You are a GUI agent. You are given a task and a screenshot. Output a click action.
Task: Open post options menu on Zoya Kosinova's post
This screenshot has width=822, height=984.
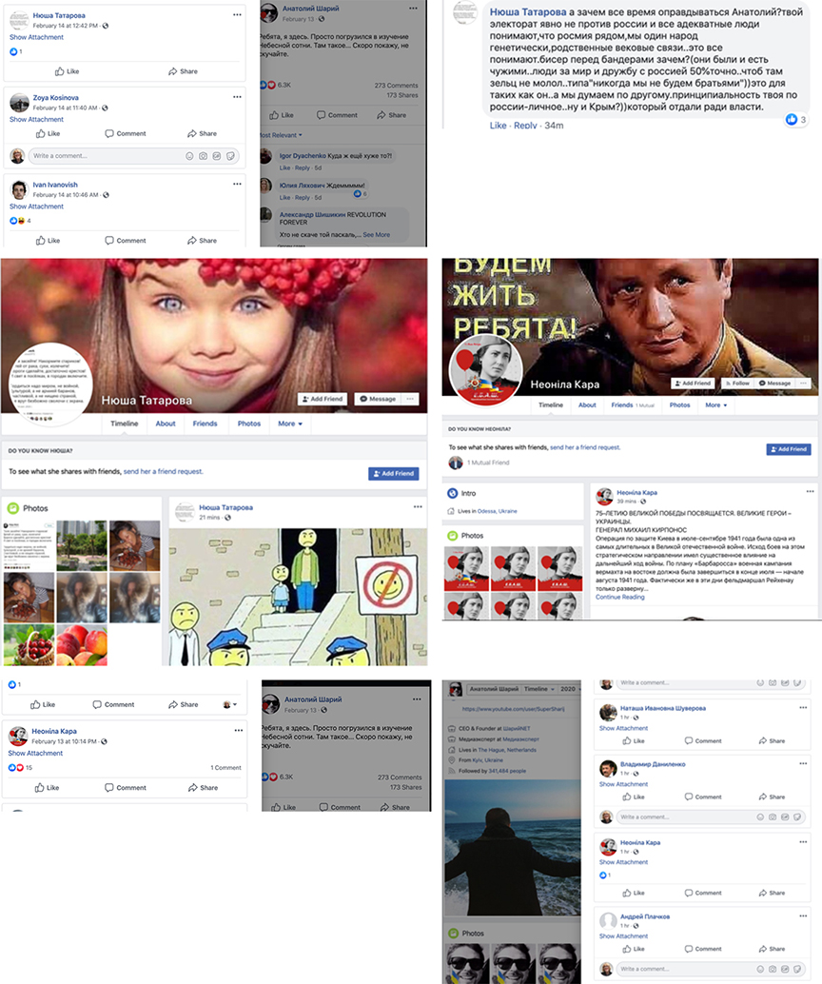click(237, 97)
